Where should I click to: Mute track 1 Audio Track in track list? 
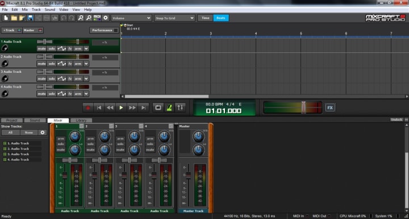tap(41, 48)
